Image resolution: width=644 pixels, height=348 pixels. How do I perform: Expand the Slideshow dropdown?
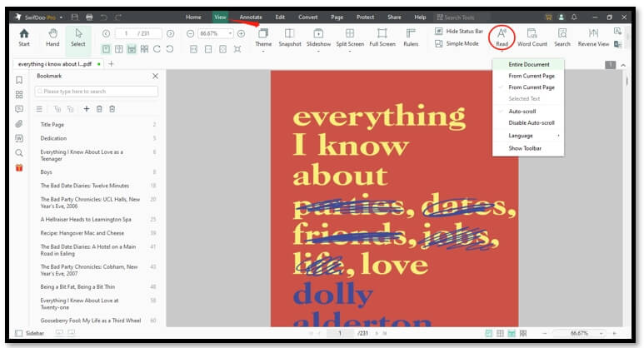318,51
